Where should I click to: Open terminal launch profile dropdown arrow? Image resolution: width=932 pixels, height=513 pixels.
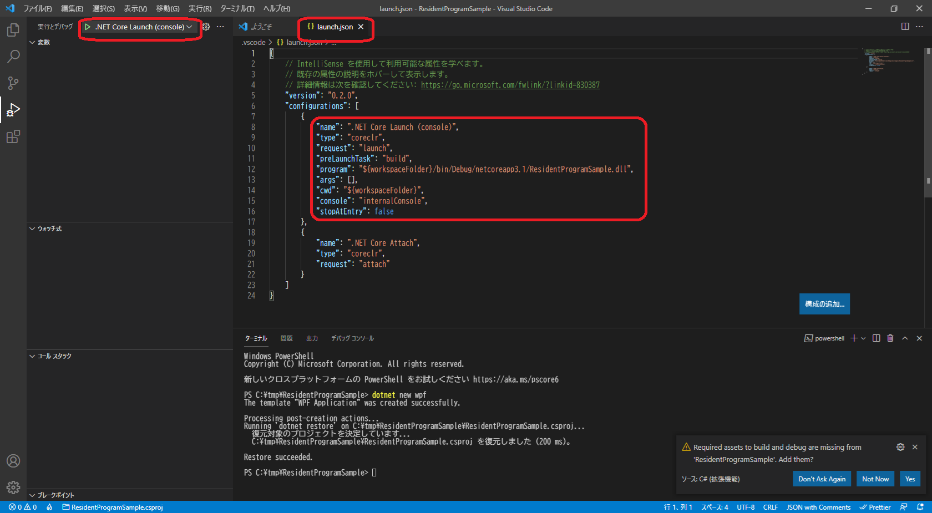coord(863,338)
